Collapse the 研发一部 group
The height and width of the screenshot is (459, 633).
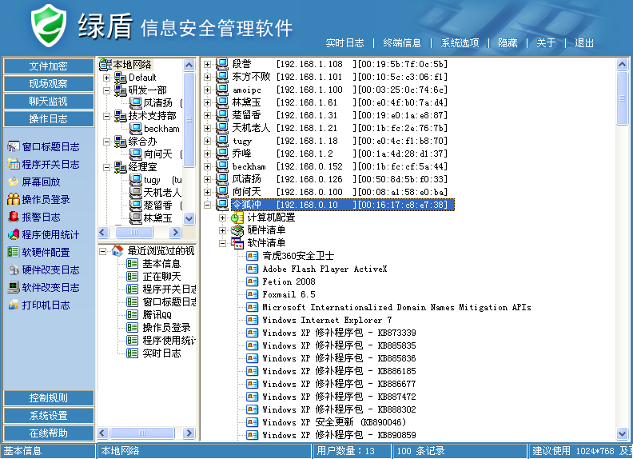(x=106, y=90)
